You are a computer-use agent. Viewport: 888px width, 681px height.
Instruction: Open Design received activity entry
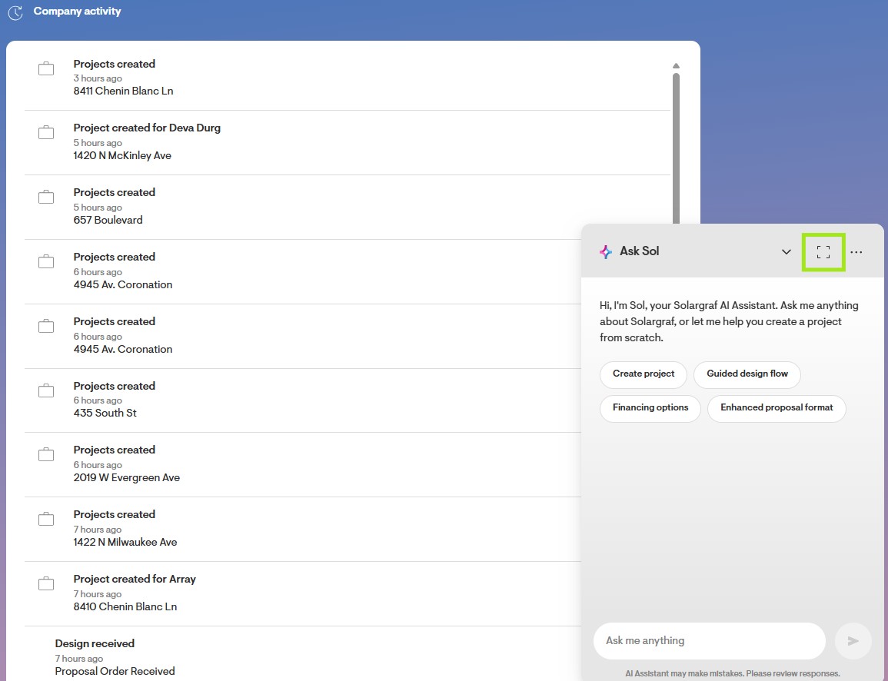[x=303, y=654]
